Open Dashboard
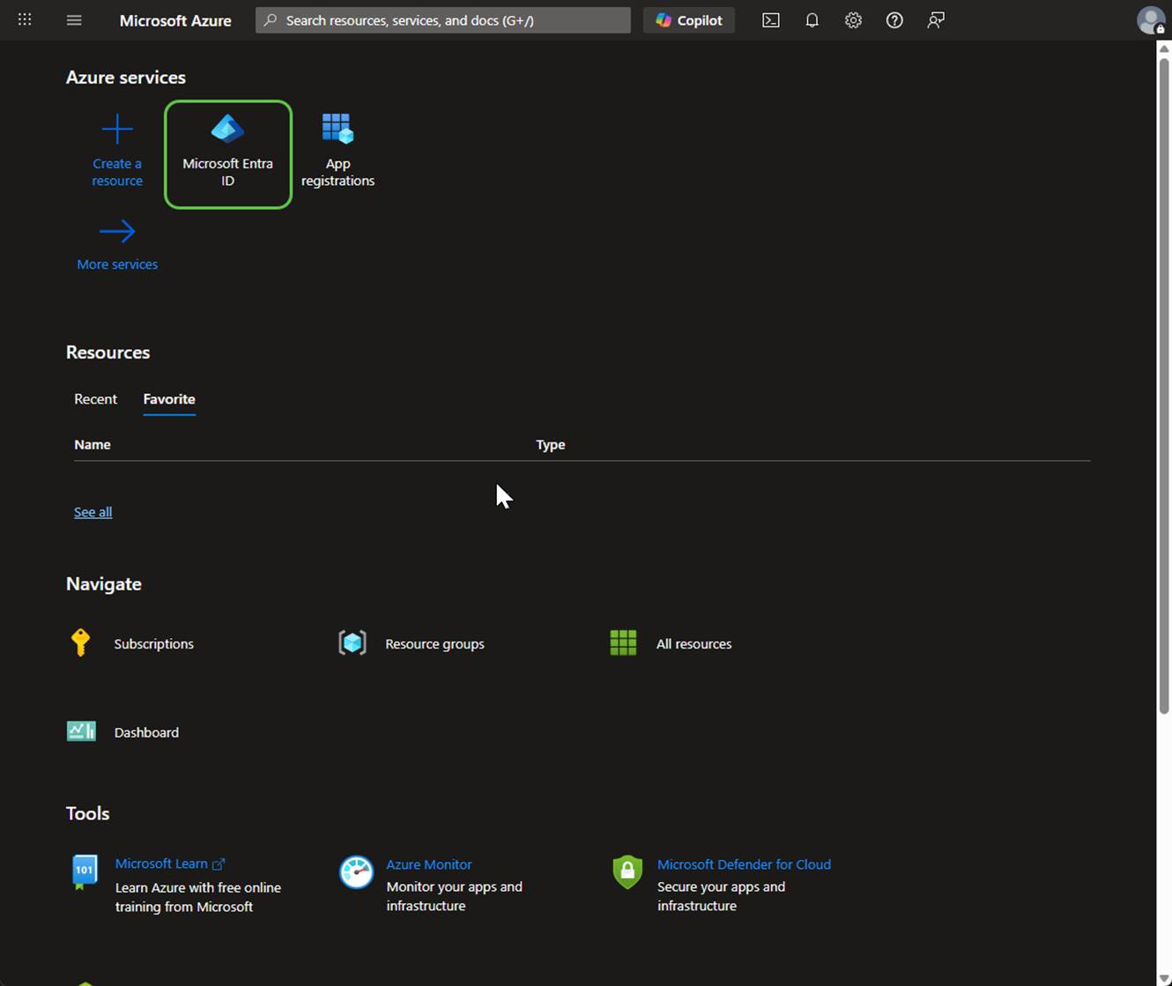 [146, 732]
